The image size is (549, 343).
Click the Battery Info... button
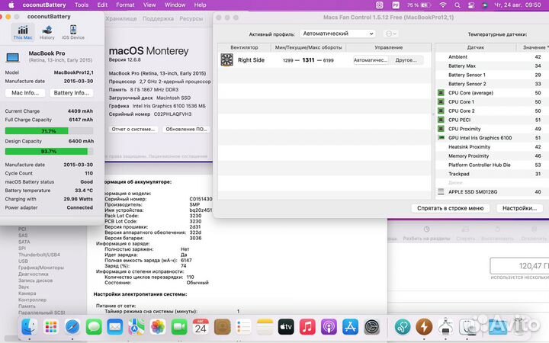(72, 93)
